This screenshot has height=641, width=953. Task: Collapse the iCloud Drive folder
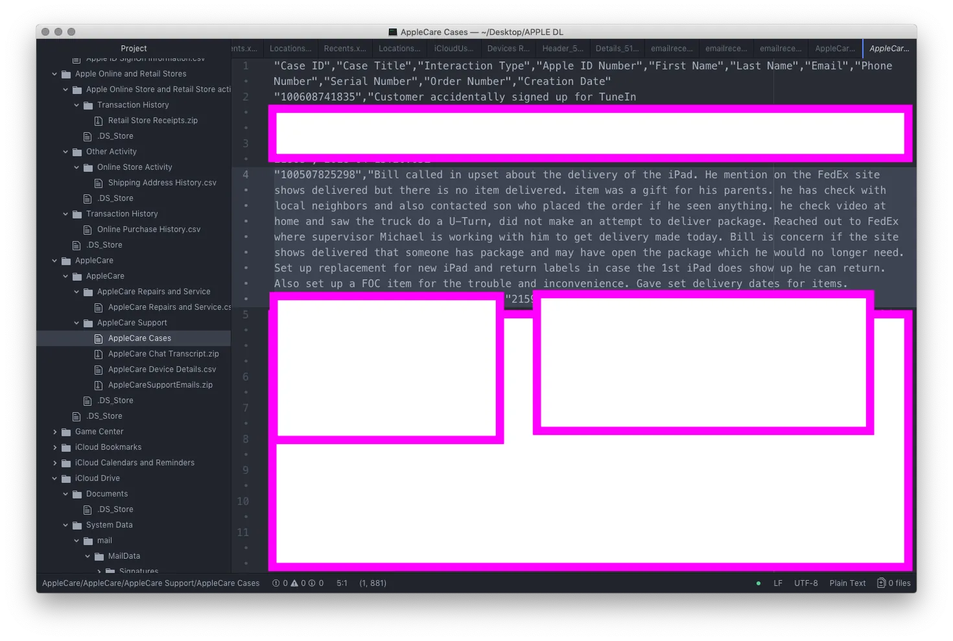54,478
